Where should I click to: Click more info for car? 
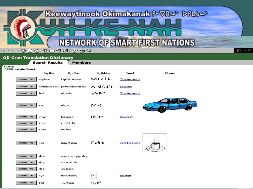(26, 105)
